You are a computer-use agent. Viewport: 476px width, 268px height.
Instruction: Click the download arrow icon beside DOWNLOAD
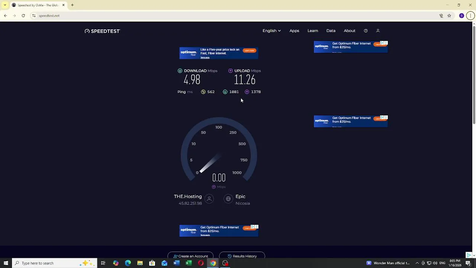coord(180,71)
